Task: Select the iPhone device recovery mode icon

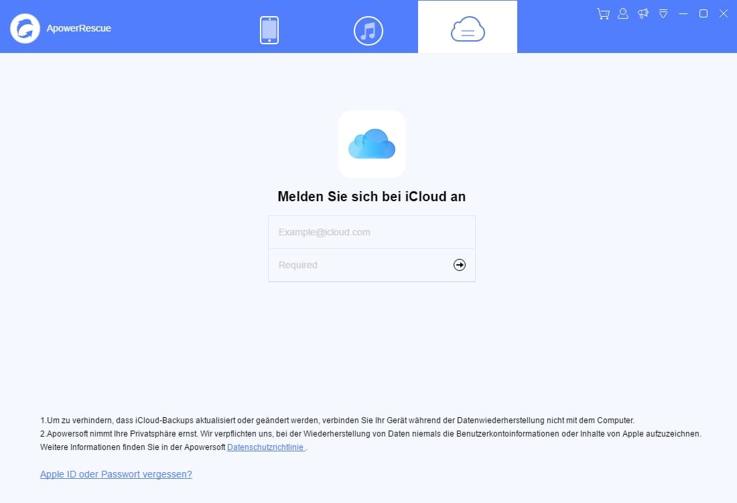Action: [269, 29]
